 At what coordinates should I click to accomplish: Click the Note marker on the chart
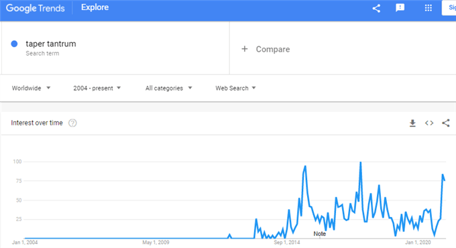pos(319,234)
